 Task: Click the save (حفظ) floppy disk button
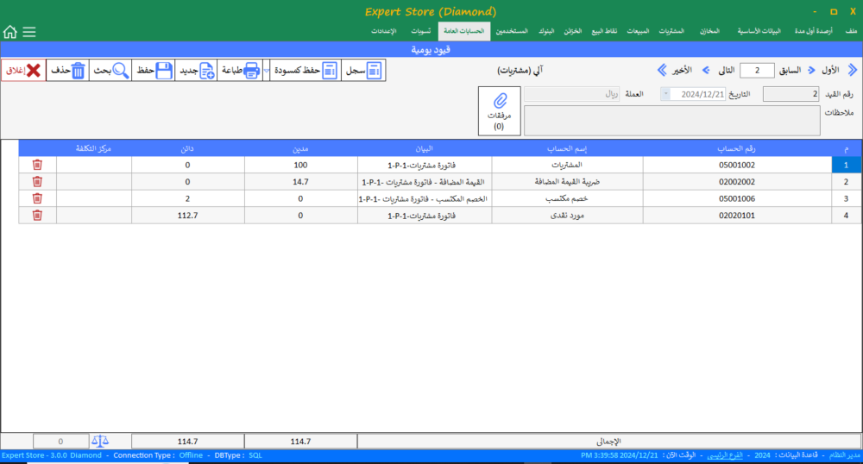[x=154, y=71]
